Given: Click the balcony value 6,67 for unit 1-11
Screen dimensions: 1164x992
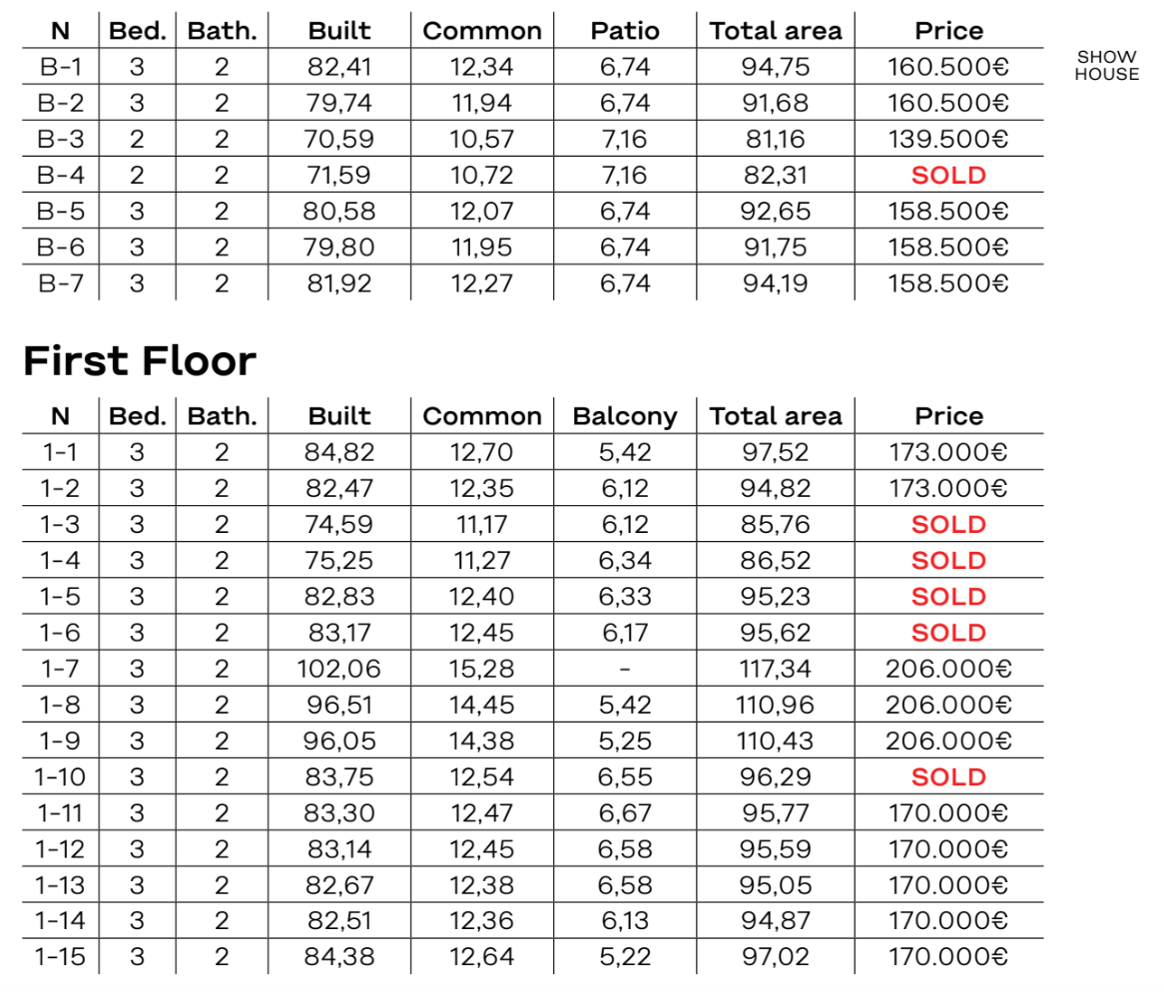Looking at the screenshot, I should 625,813.
